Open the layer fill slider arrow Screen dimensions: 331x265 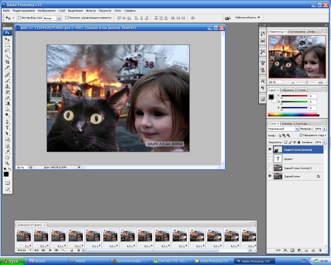(324, 142)
